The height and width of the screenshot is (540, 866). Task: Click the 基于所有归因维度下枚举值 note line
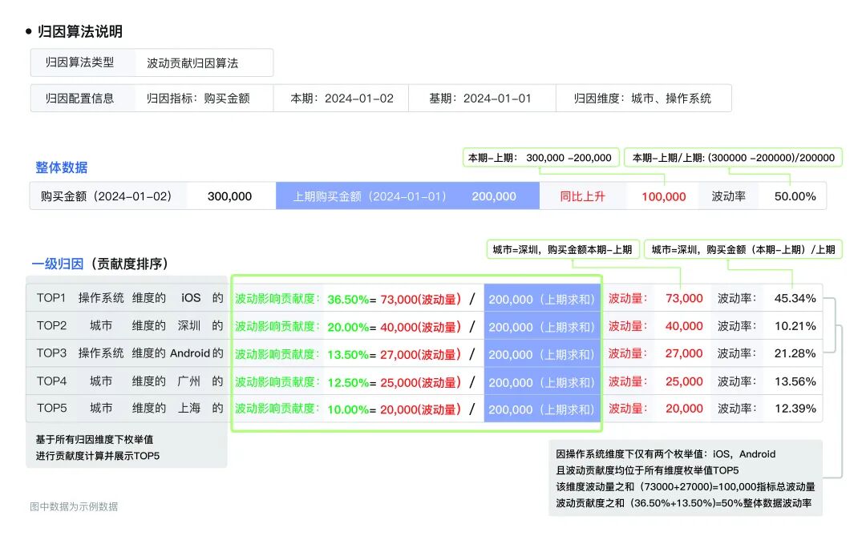point(95,440)
